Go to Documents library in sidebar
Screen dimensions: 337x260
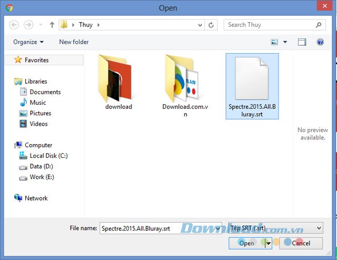[45, 92]
